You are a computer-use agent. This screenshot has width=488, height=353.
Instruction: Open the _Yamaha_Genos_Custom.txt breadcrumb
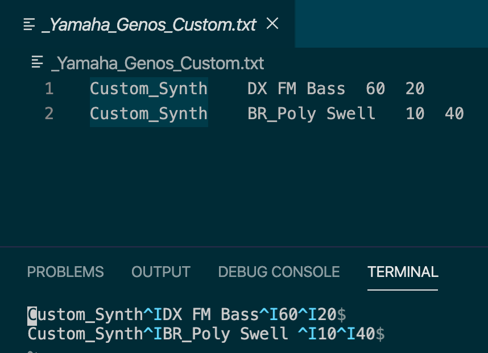click(x=158, y=63)
